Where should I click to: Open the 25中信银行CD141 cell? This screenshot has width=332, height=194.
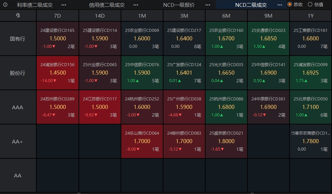coord(268,73)
